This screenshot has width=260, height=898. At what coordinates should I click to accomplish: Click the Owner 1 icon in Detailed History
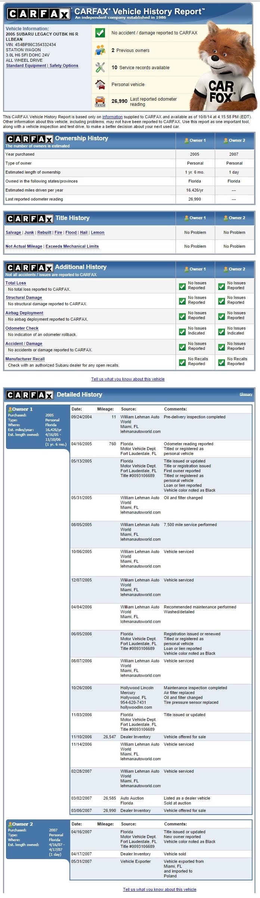click(x=10, y=409)
